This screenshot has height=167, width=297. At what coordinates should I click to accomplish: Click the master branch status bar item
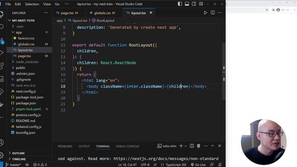pyautogui.click(x=13, y=165)
